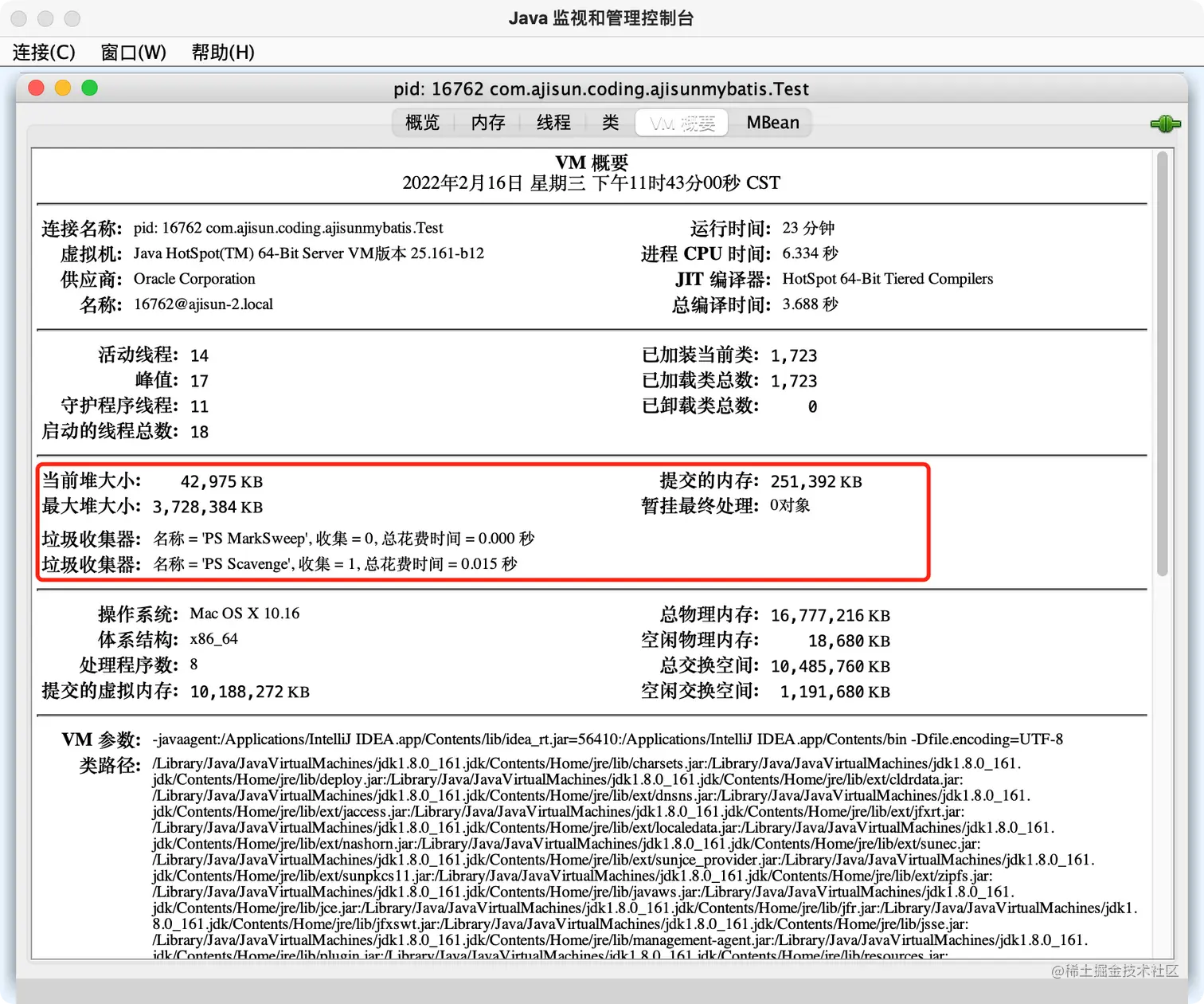Click the process CPU time 6.334 秒
The image size is (1204, 1004).
pos(810,253)
